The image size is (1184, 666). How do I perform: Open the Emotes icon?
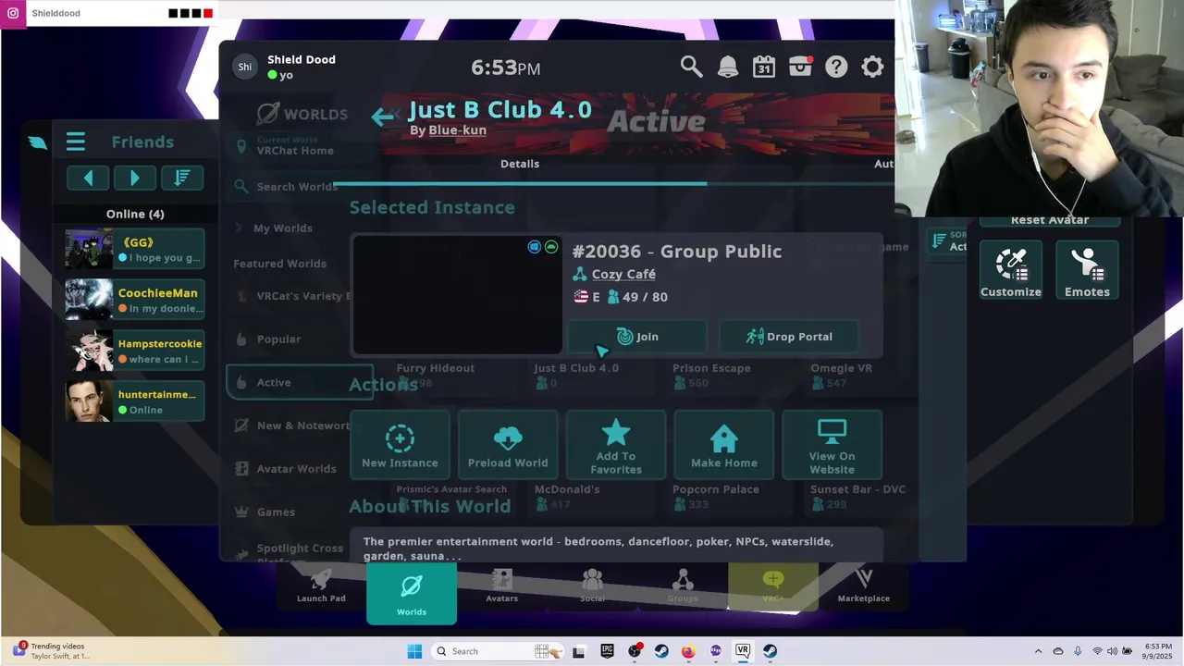pyautogui.click(x=1087, y=270)
